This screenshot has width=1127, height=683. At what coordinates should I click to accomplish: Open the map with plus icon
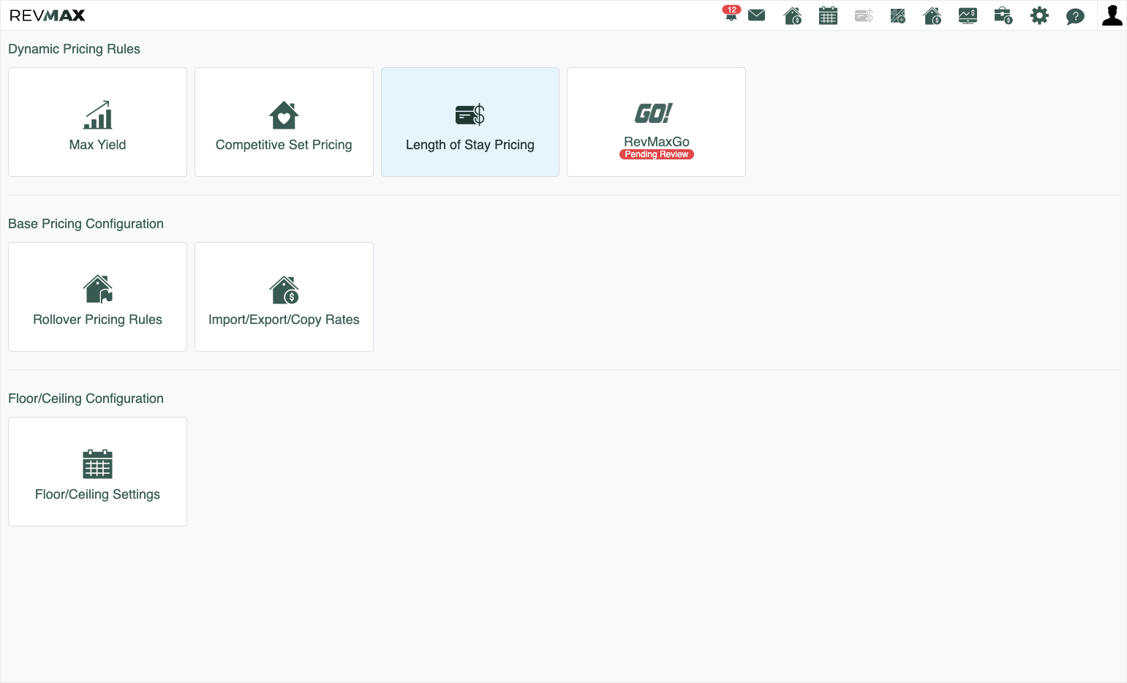898,15
